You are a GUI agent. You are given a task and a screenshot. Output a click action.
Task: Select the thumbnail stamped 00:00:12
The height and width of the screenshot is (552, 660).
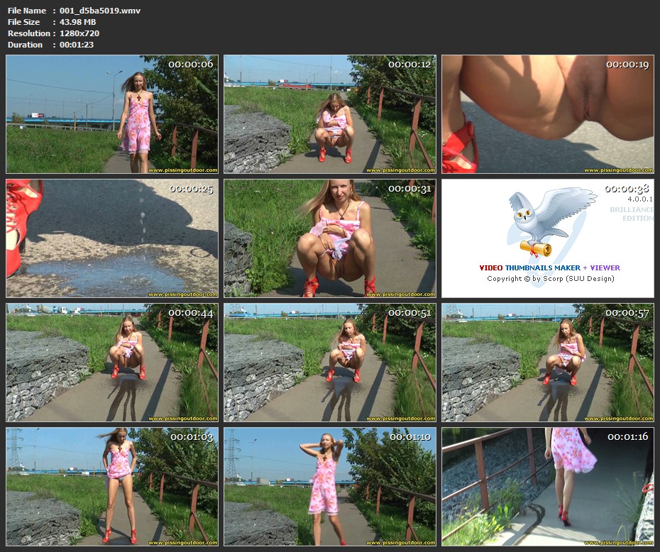tap(330, 114)
